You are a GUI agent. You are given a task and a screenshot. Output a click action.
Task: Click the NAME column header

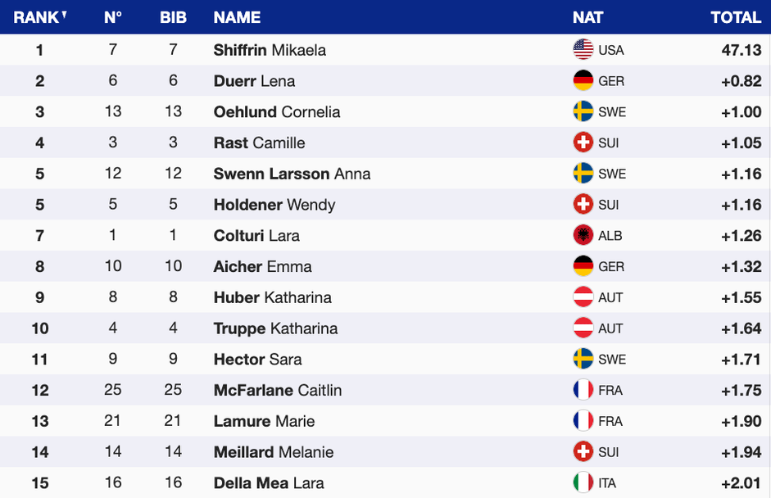(237, 17)
